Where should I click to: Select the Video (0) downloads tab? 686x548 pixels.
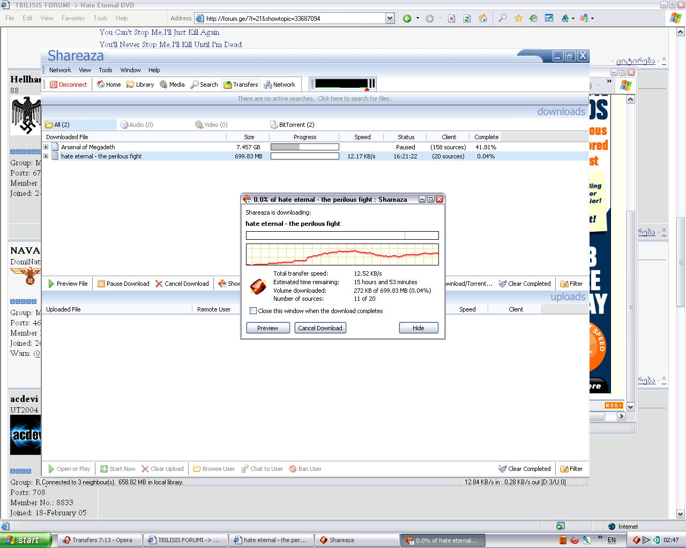pos(211,125)
